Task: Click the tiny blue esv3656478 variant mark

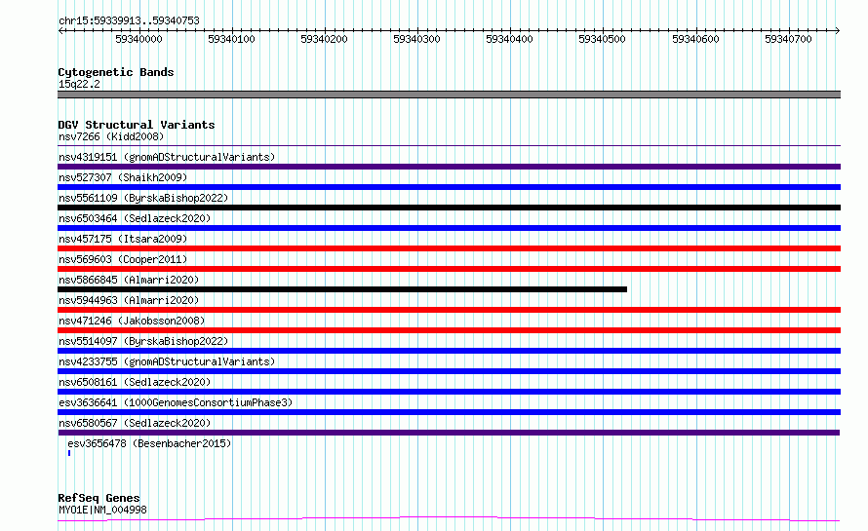Action: (69, 453)
